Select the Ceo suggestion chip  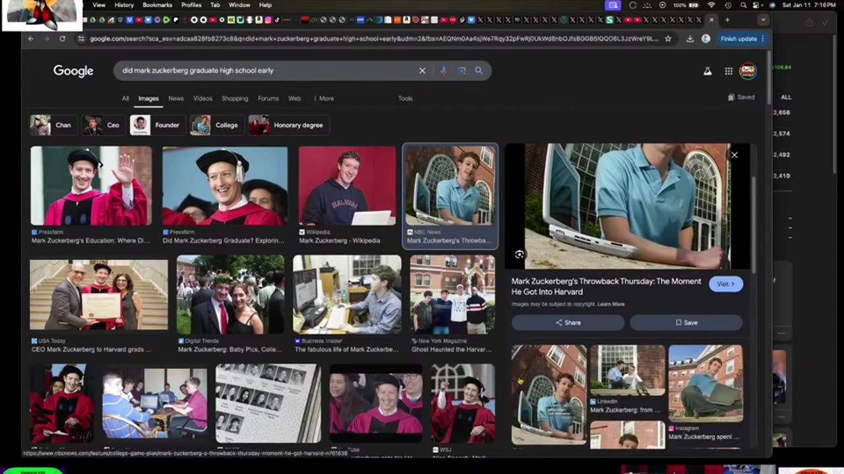click(102, 125)
